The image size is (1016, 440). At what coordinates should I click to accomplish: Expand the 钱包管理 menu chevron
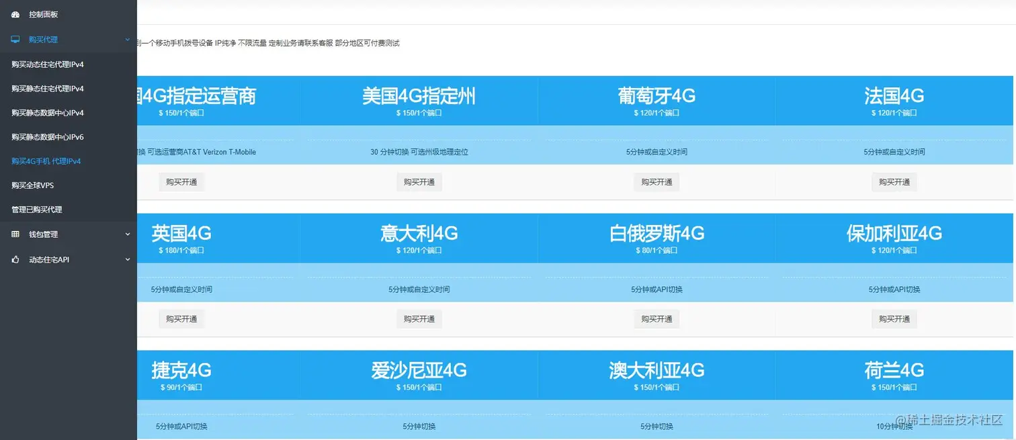click(128, 234)
